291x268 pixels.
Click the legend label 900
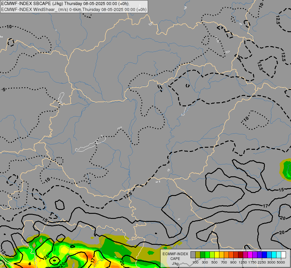pyautogui.click(x=233, y=262)
